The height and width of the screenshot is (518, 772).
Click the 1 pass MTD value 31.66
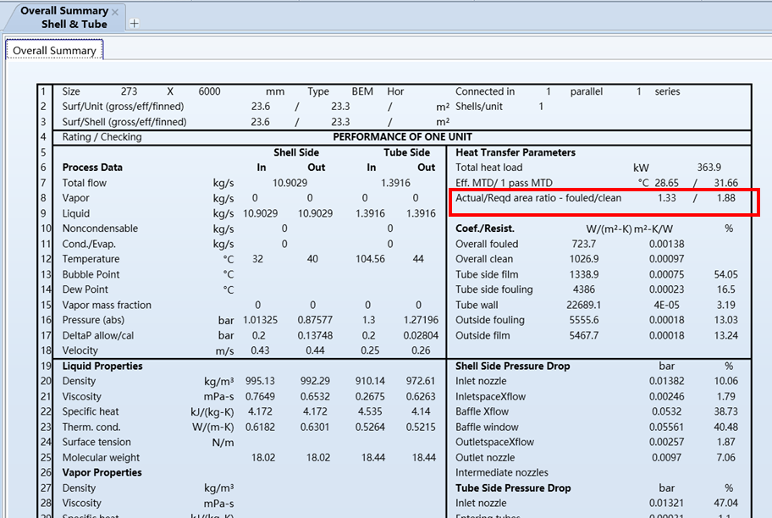point(725,183)
